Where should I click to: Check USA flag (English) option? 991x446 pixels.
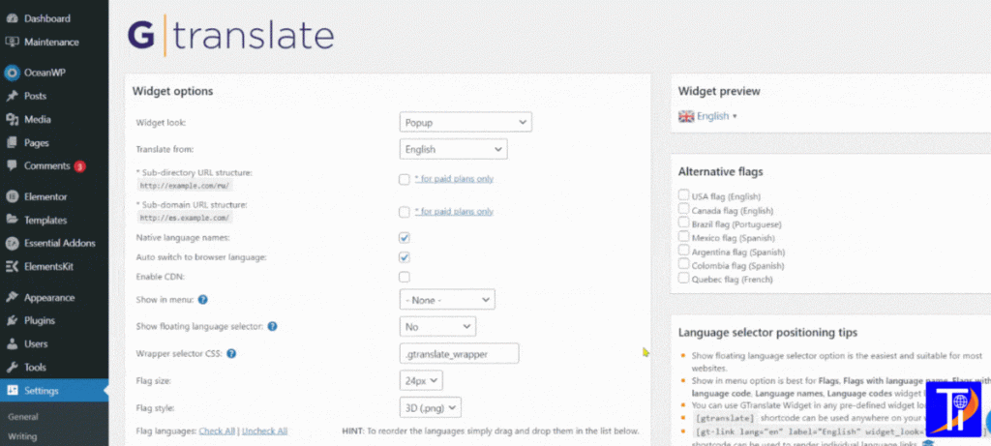683,195
